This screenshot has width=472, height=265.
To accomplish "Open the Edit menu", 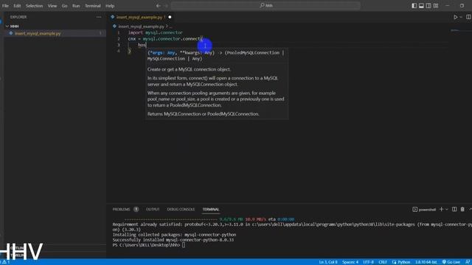I will tap(17, 6).
